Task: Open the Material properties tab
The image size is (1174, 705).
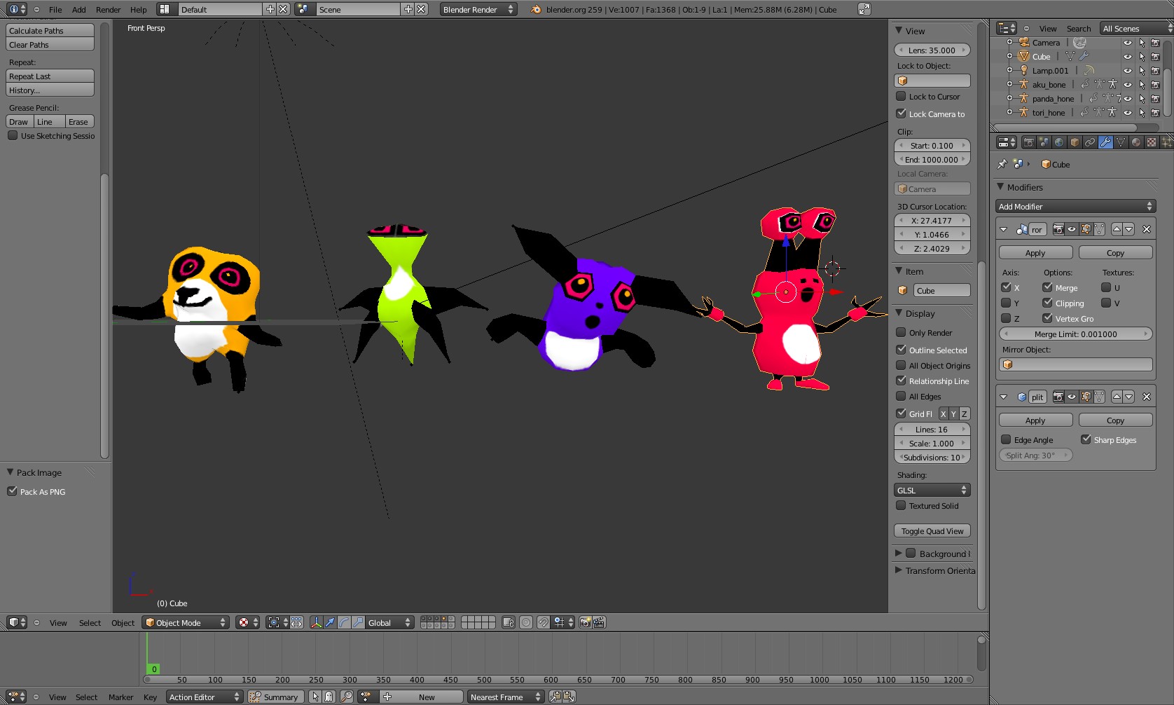Action: pyautogui.click(x=1136, y=142)
